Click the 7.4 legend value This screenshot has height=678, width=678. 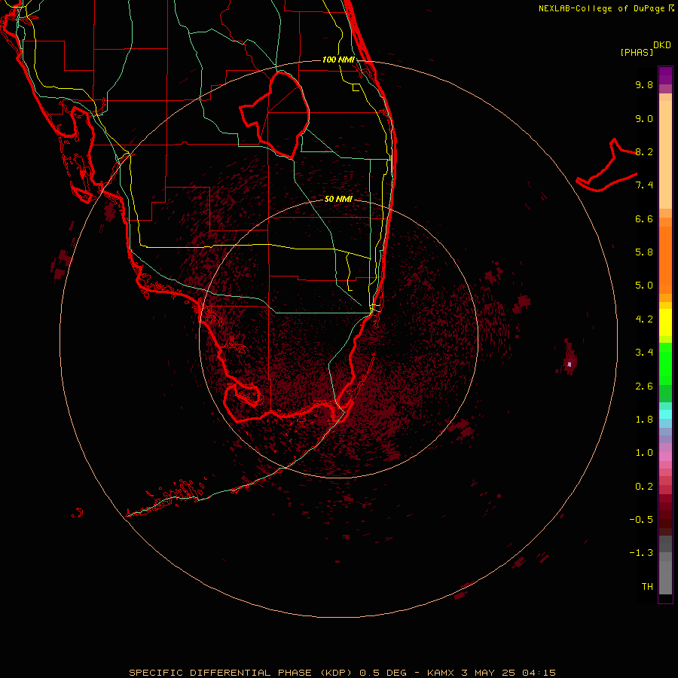click(x=644, y=185)
